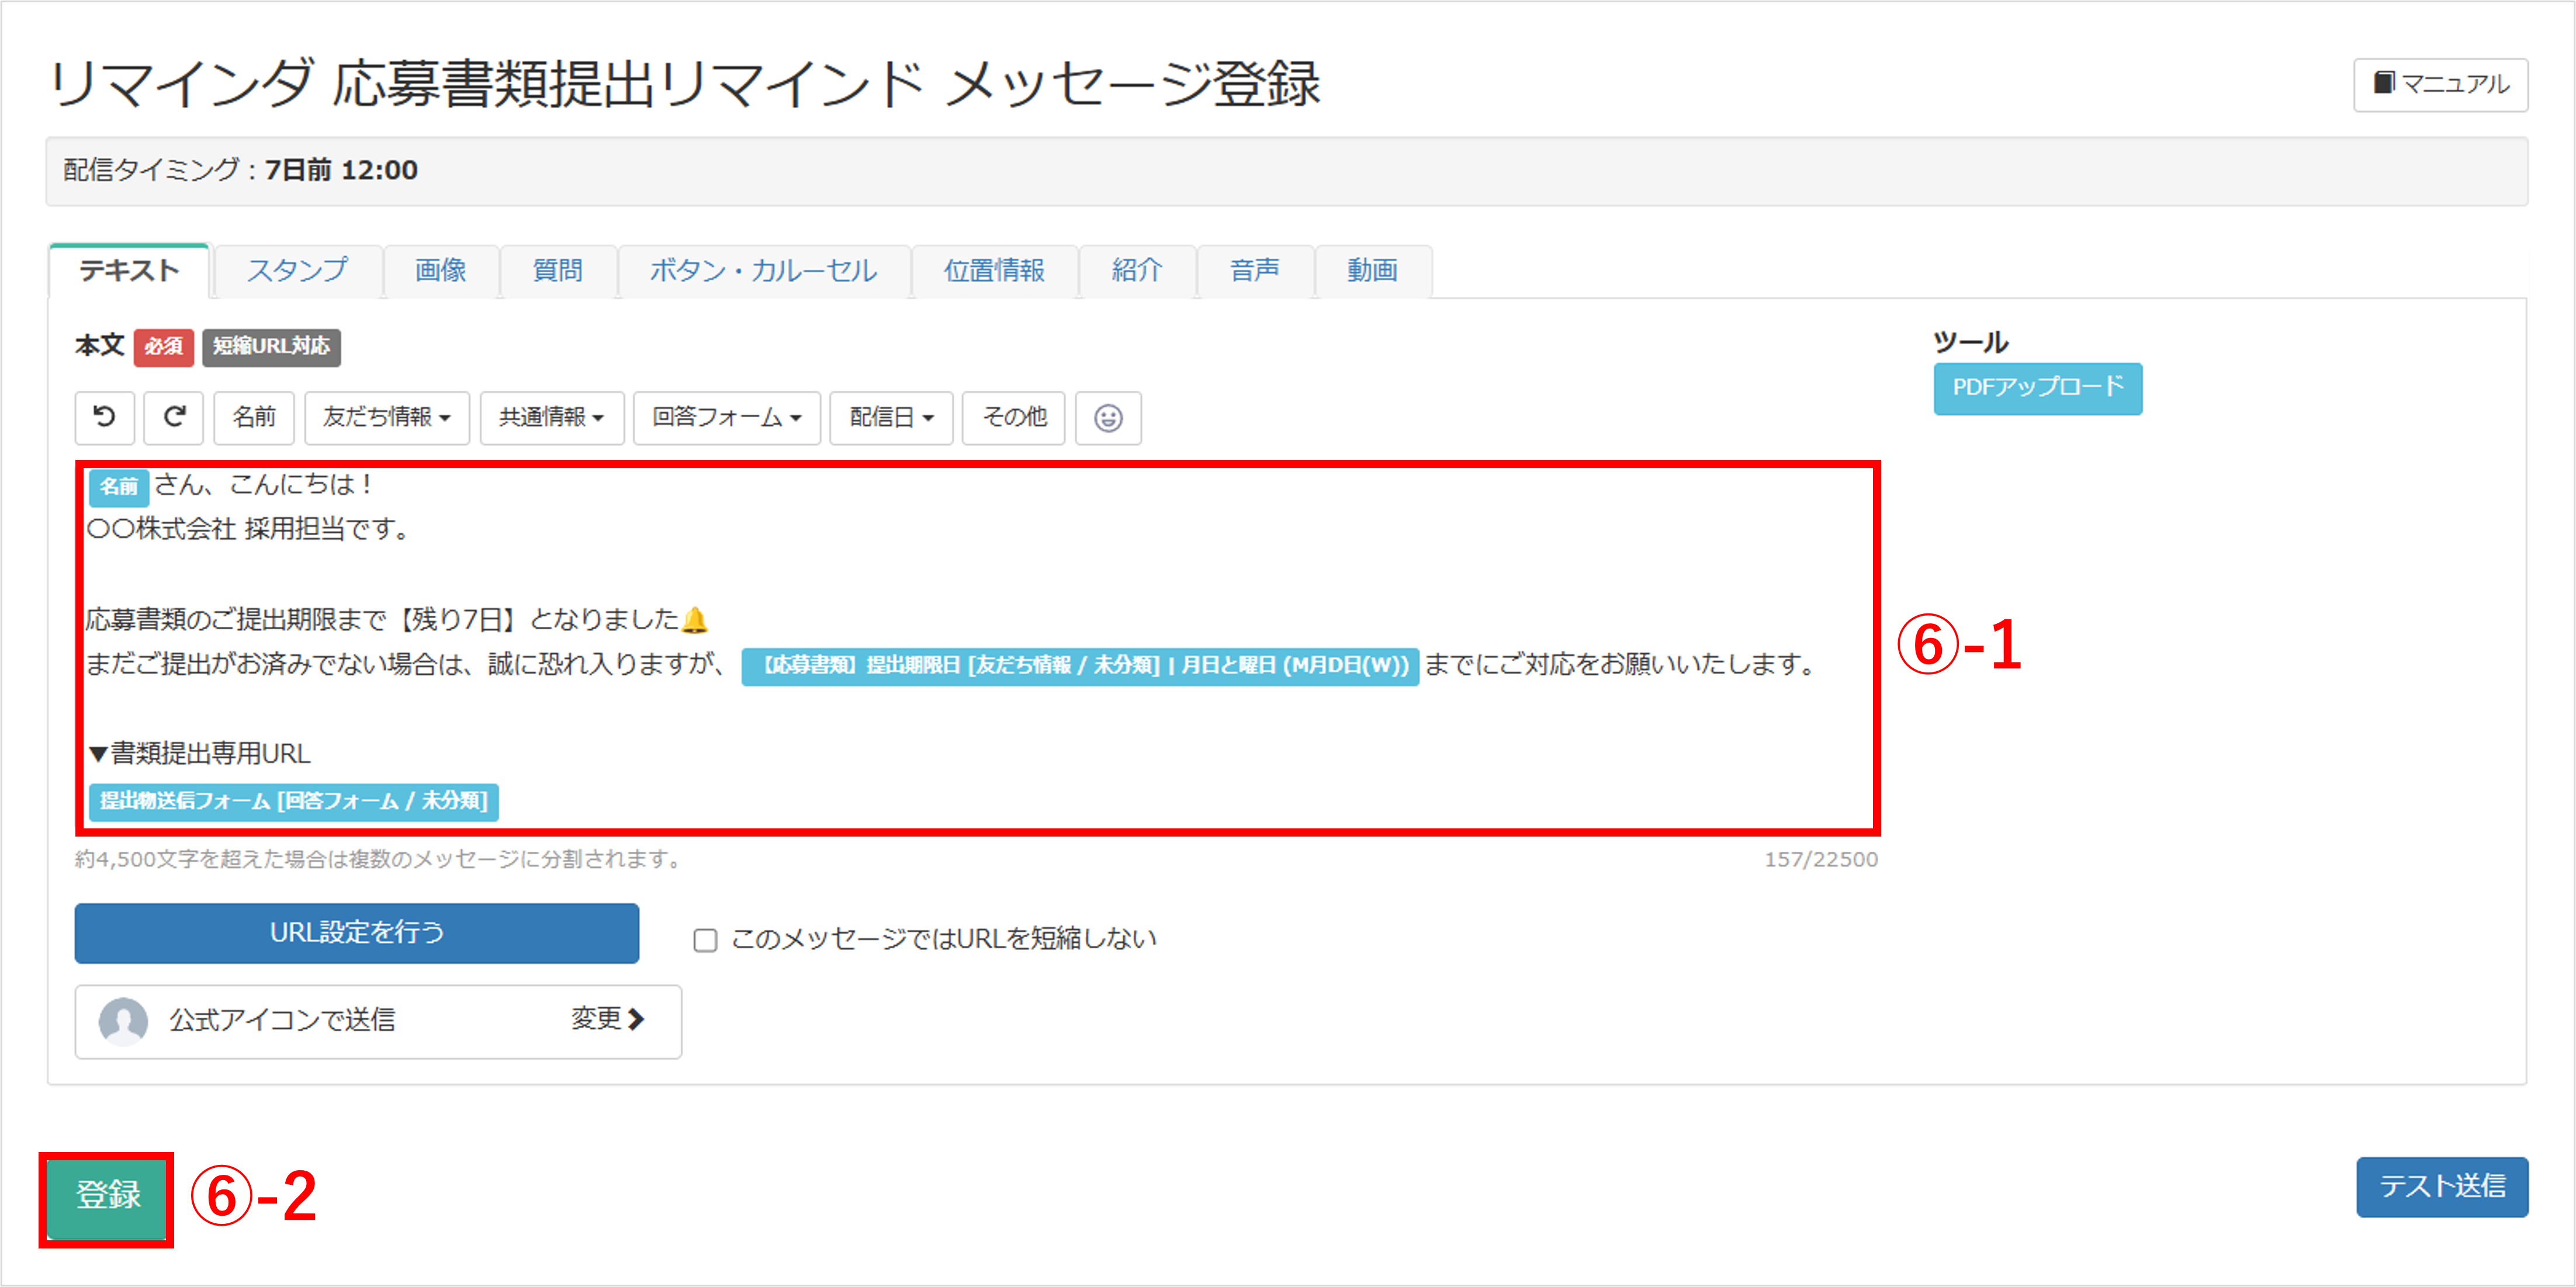Image resolution: width=2576 pixels, height=1287 pixels.
Task: Click the redo arrow icon
Action: [x=174, y=417]
